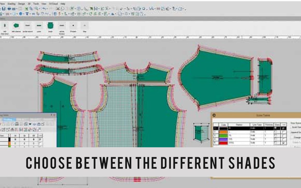Click the solid blue round toolbar icon
The height and width of the screenshot is (188, 301).
tap(21, 14)
